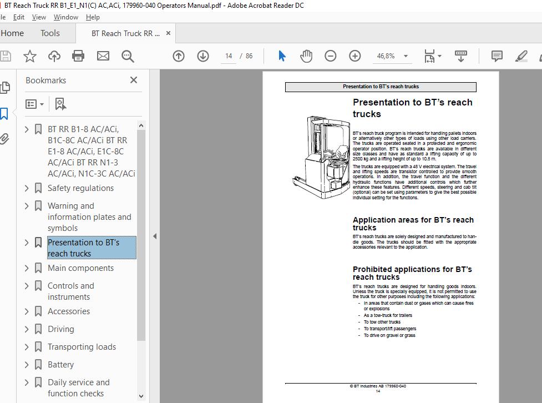The height and width of the screenshot is (403, 542).
Task: Open the zoom level dropdown
Action: coord(405,56)
